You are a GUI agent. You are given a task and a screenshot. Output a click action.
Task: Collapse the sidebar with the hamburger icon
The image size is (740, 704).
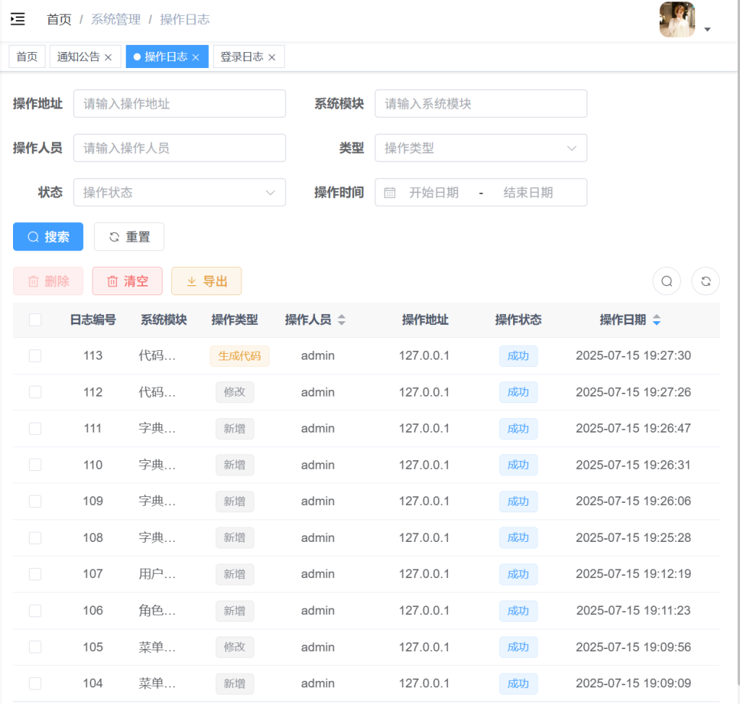coord(18,20)
